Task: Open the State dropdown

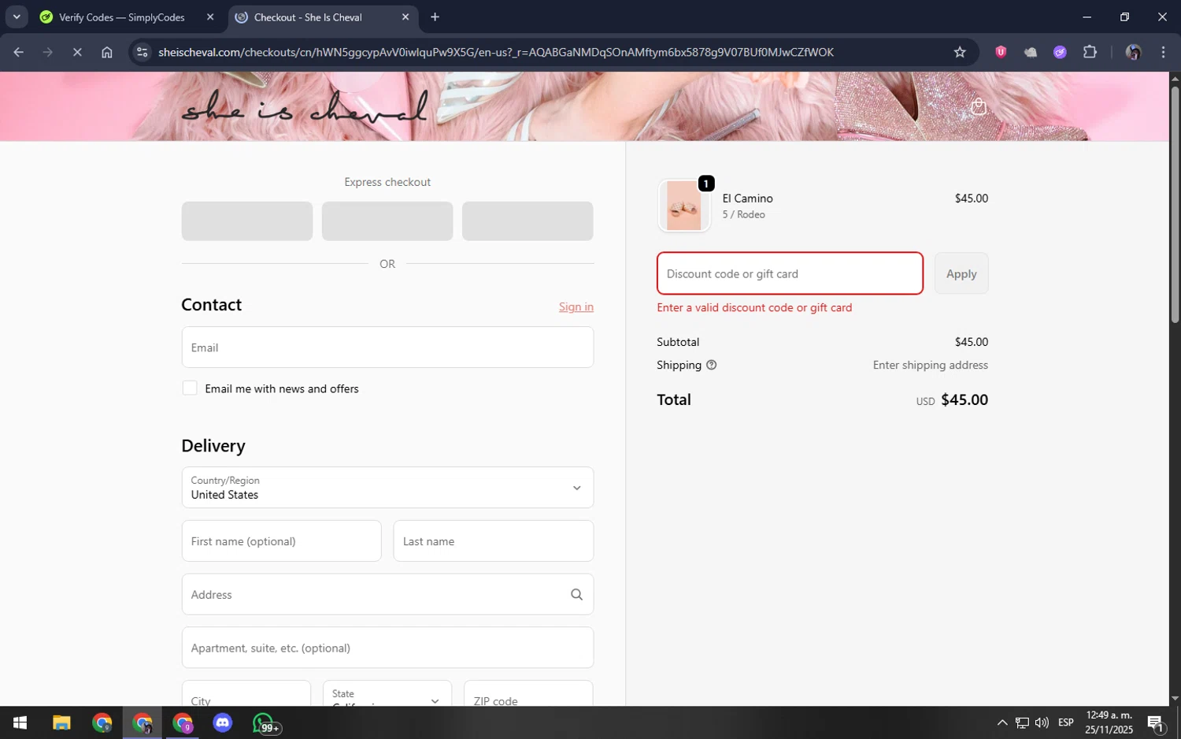Action: (x=387, y=695)
